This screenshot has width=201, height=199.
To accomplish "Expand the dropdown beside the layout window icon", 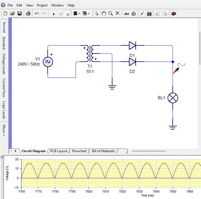I will click(x=89, y=13).
